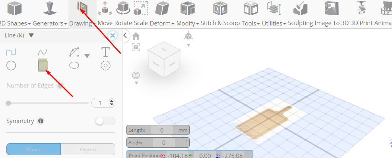Select the Circle shape tool
Viewport: 392px width, 158px height.
click(x=11, y=66)
